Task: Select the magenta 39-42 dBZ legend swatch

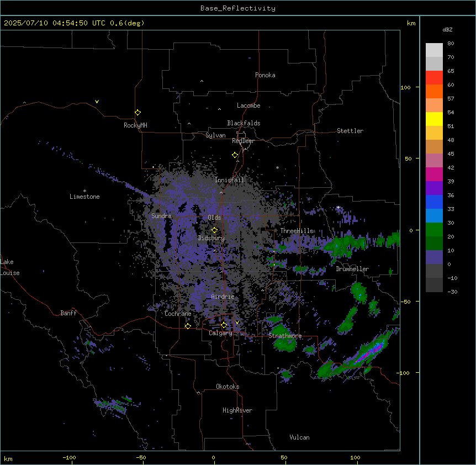Action: click(434, 174)
